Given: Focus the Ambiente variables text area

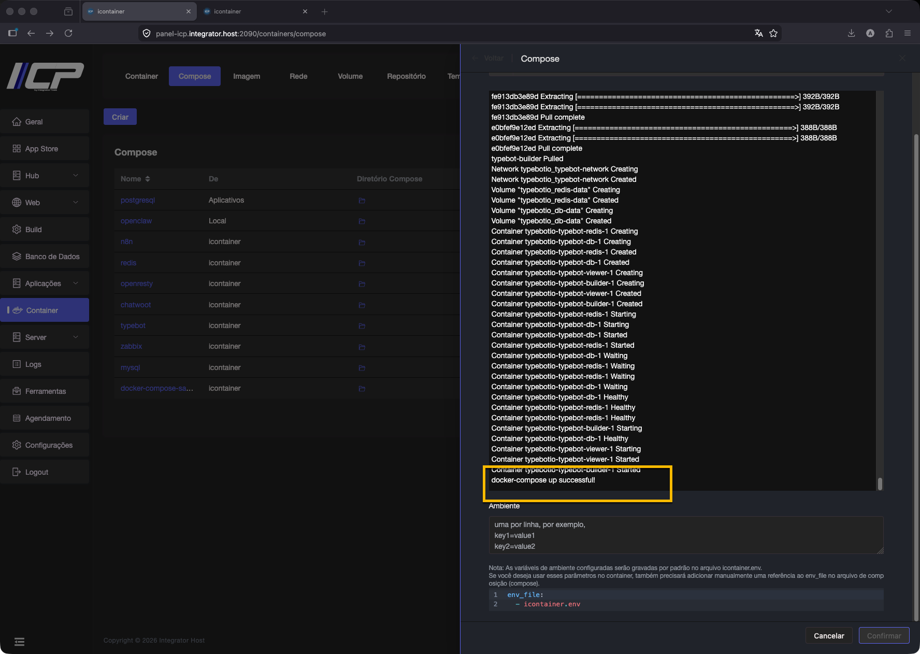Looking at the screenshot, I should 685,535.
